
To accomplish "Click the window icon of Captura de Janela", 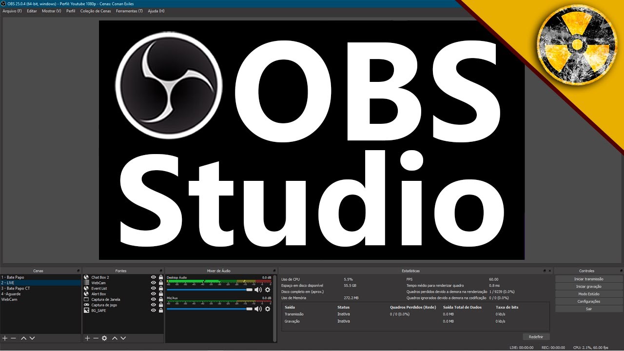I will point(86,299).
